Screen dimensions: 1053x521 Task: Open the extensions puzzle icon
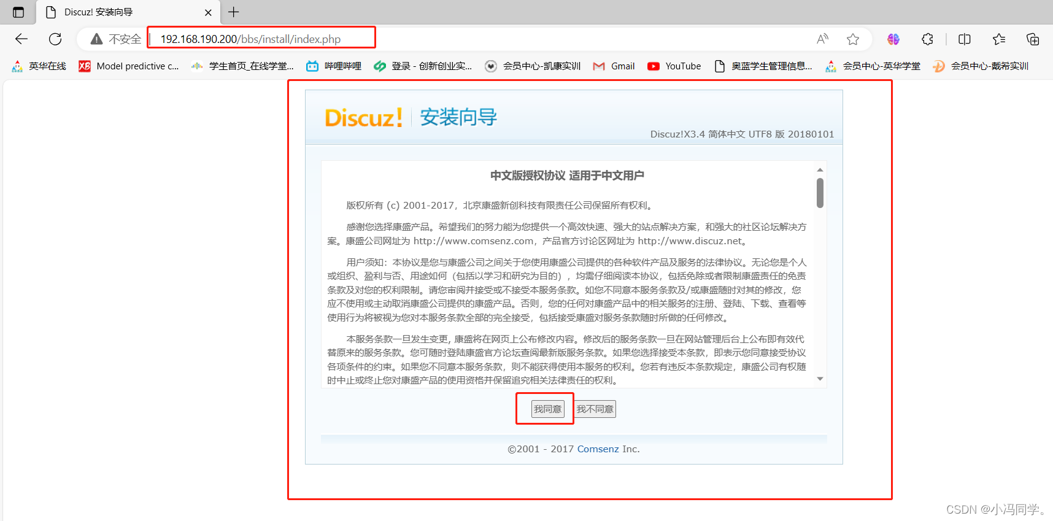(x=927, y=39)
